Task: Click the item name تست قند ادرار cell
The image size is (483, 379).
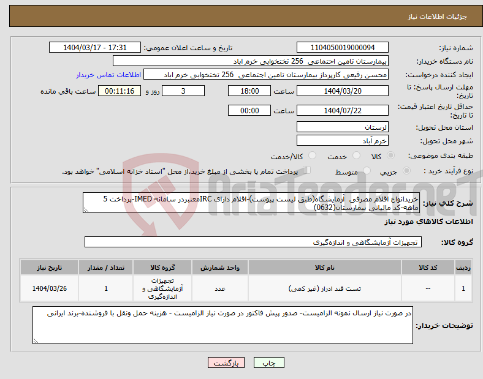Action: [x=325, y=288]
